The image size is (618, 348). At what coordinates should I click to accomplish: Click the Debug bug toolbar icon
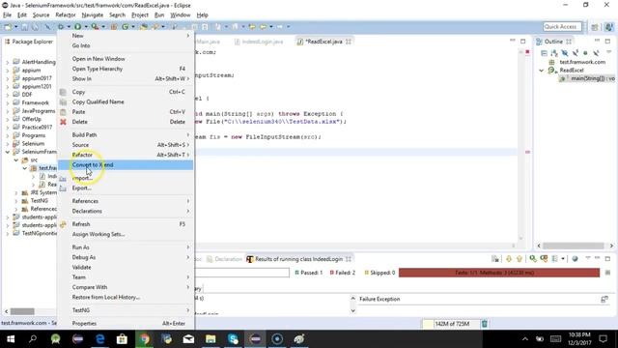click(61, 26)
